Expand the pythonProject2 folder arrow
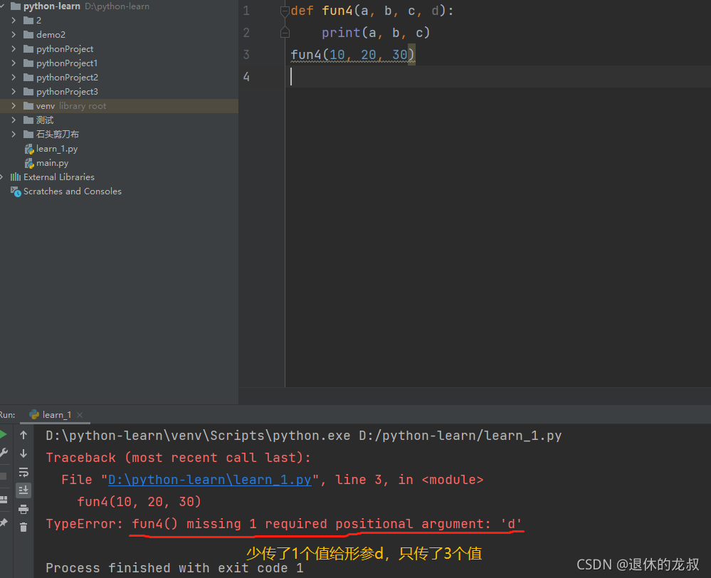The height and width of the screenshot is (578, 711). pyautogui.click(x=14, y=77)
